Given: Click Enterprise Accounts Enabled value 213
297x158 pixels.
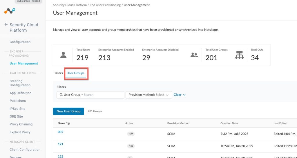Looking at the screenshot, I should click(104, 58).
